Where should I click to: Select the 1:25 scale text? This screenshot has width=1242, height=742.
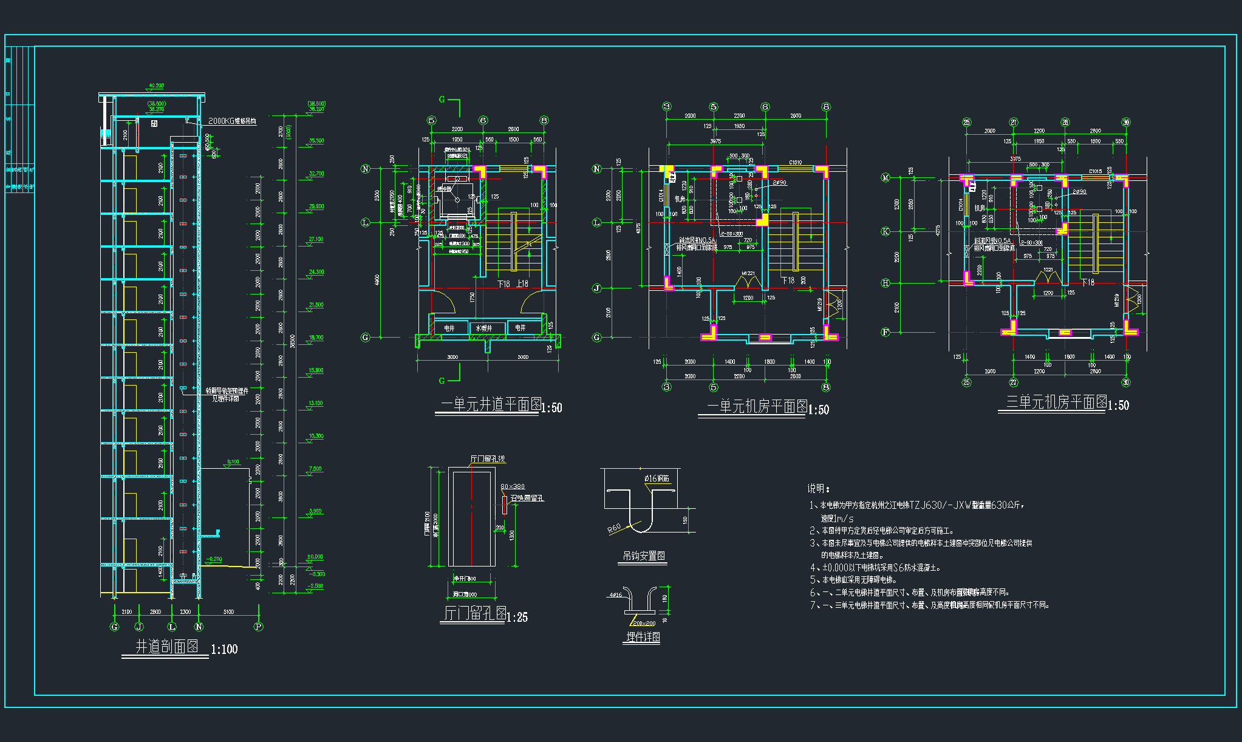click(x=517, y=618)
